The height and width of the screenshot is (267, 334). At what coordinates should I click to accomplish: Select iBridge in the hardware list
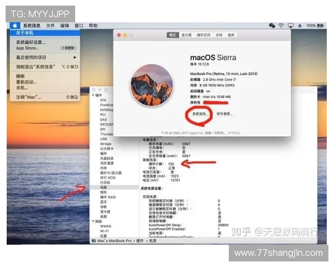pos(106,144)
